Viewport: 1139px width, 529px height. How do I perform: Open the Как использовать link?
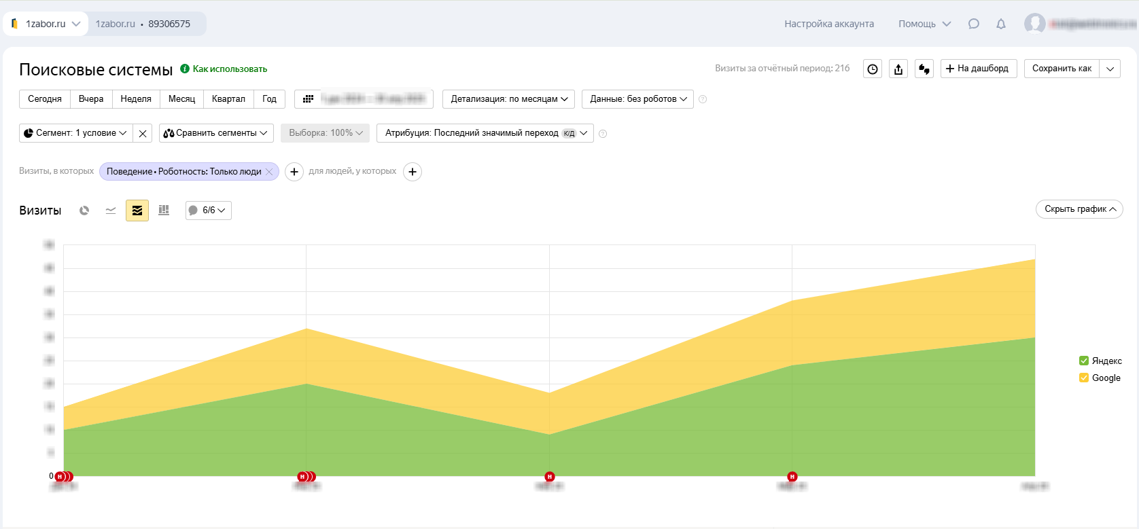pyautogui.click(x=229, y=69)
